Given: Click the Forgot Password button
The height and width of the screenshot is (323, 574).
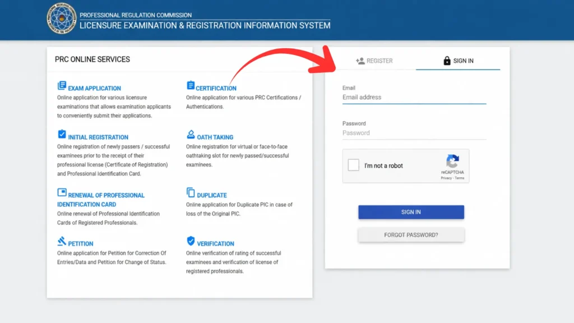Looking at the screenshot, I should pos(411,235).
